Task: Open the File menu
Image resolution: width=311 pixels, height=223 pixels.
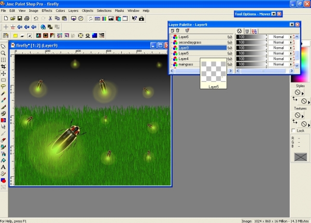Action: pos(4,11)
